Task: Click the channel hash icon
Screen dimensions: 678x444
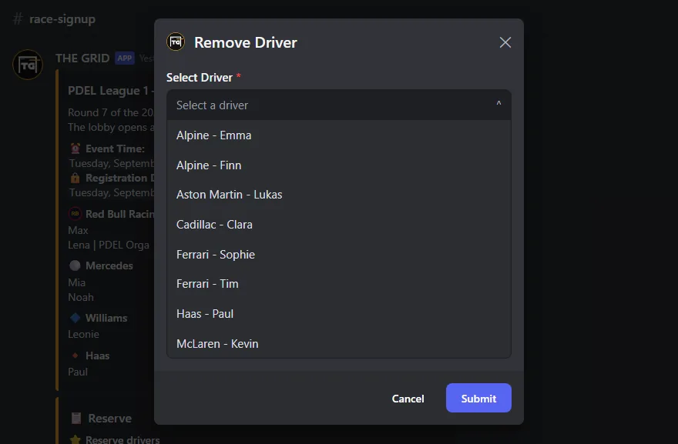Action: coord(18,19)
